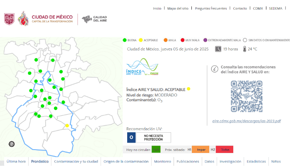Open the ias-2023.pdf download link
This screenshot has height=167, width=290.
point(246,121)
